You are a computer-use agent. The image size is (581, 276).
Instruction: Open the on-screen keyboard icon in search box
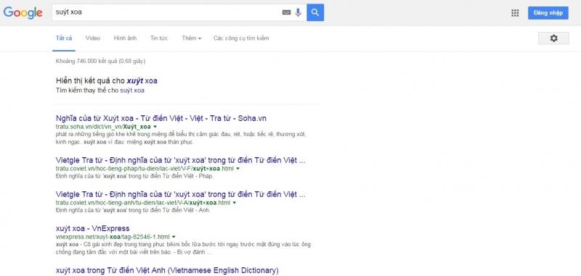(x=286, y=12)
